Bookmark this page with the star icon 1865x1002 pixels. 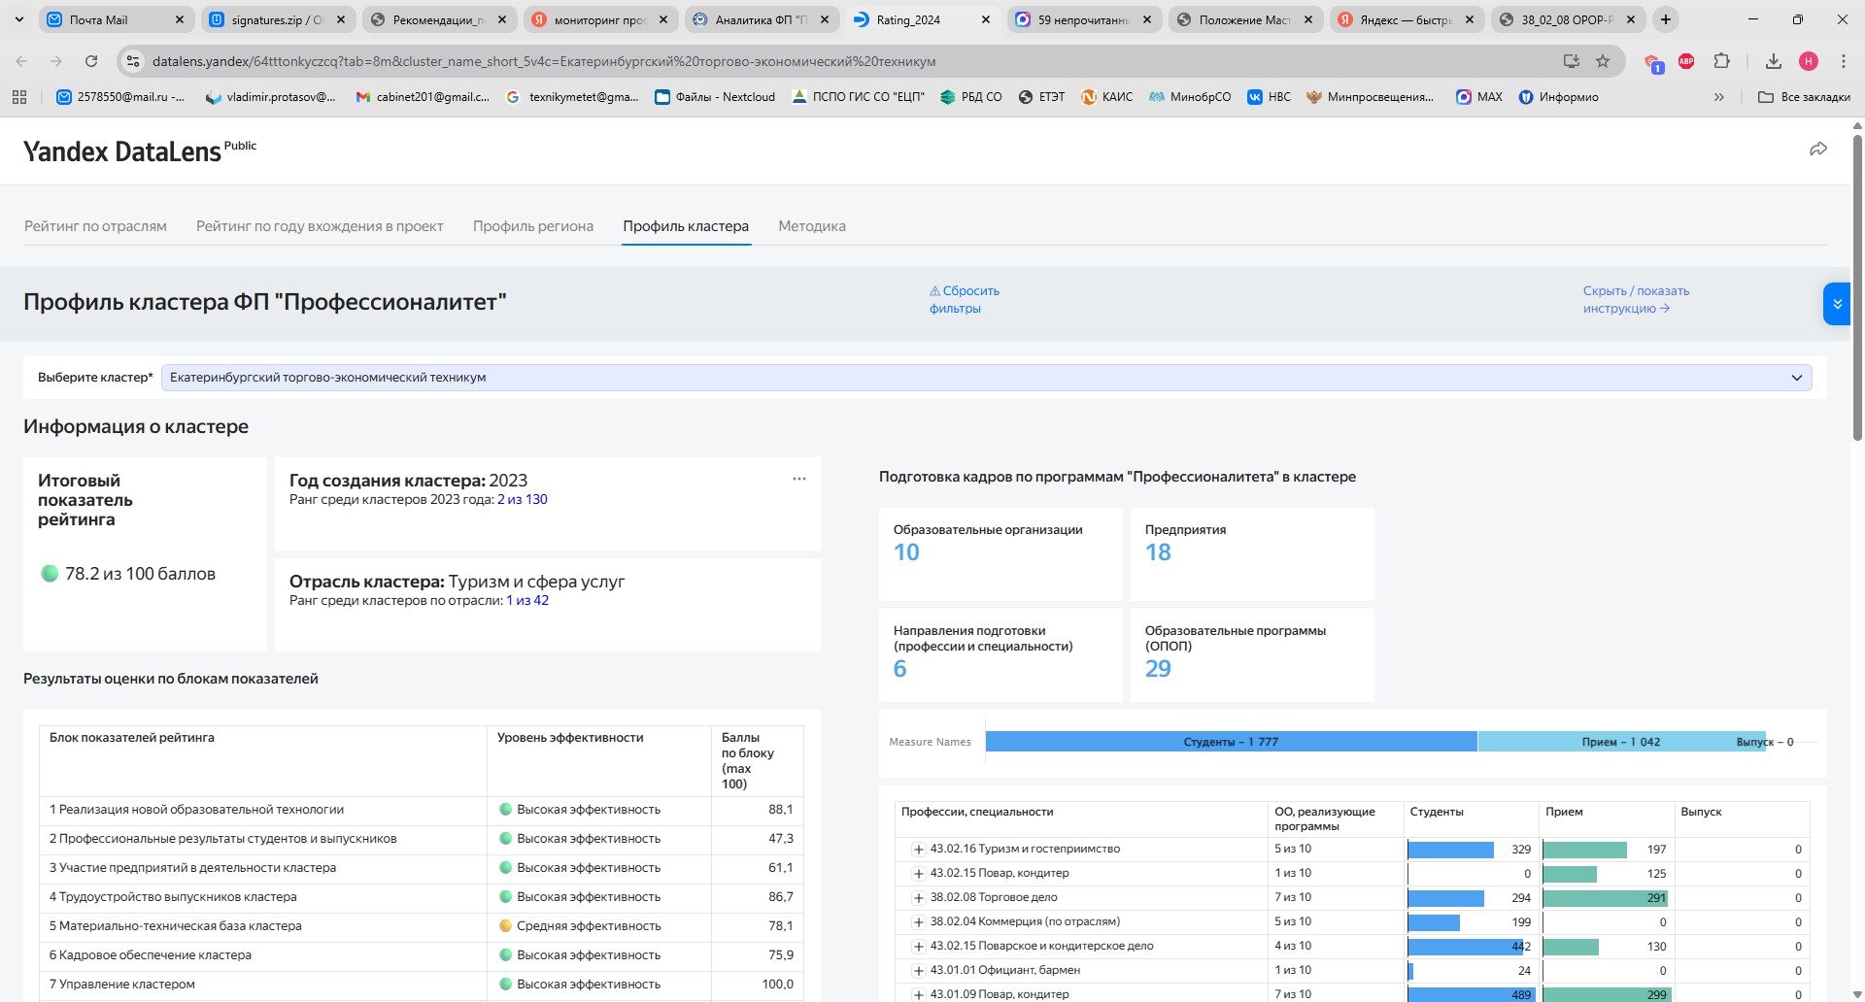point(1603,61)
